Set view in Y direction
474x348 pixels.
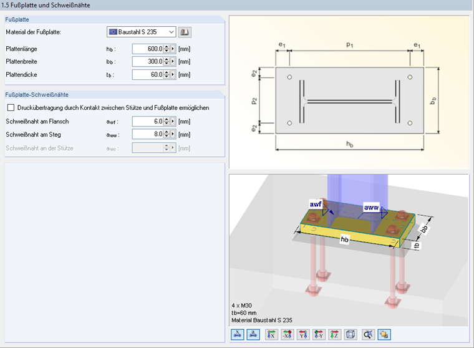[303, 335]
